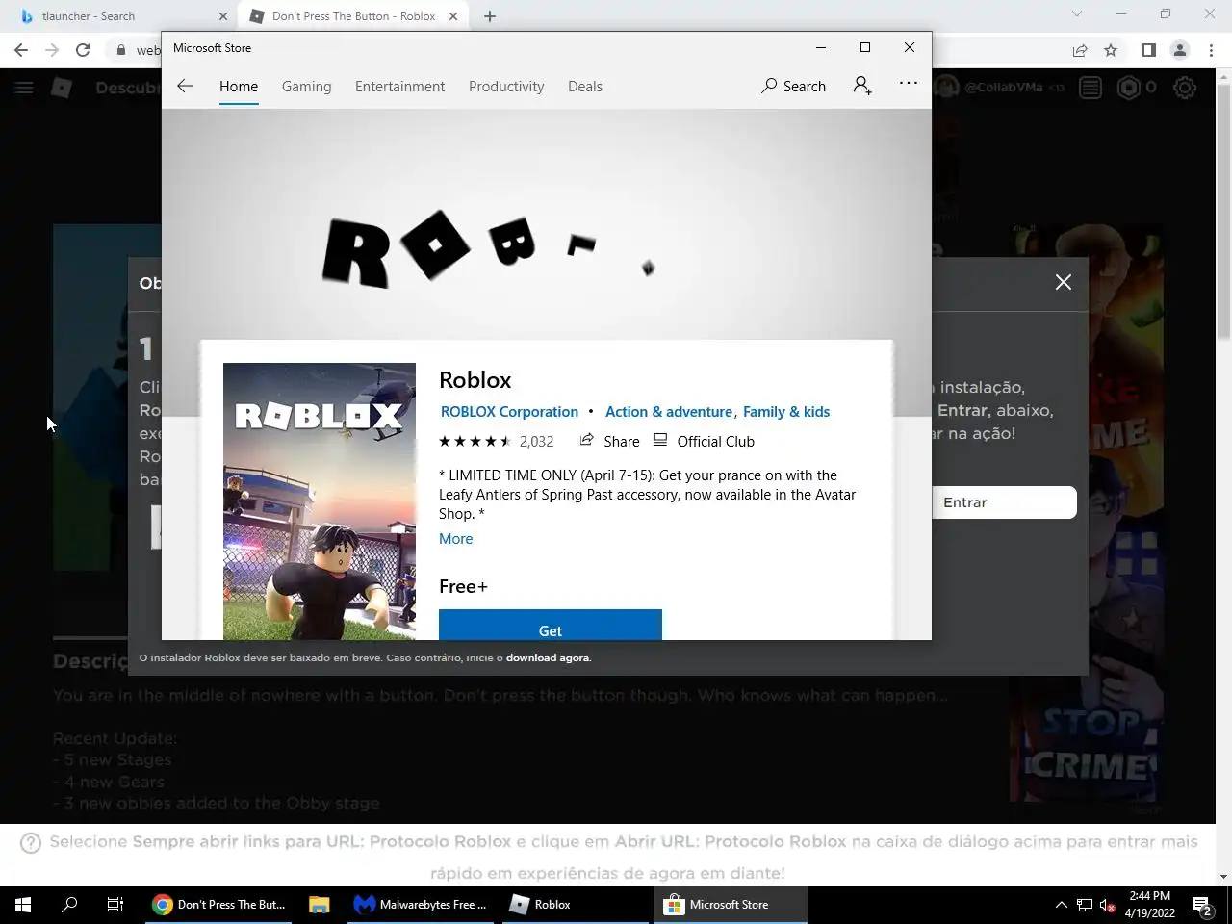
Task: Switch to the Home tab
Action: 239,86
